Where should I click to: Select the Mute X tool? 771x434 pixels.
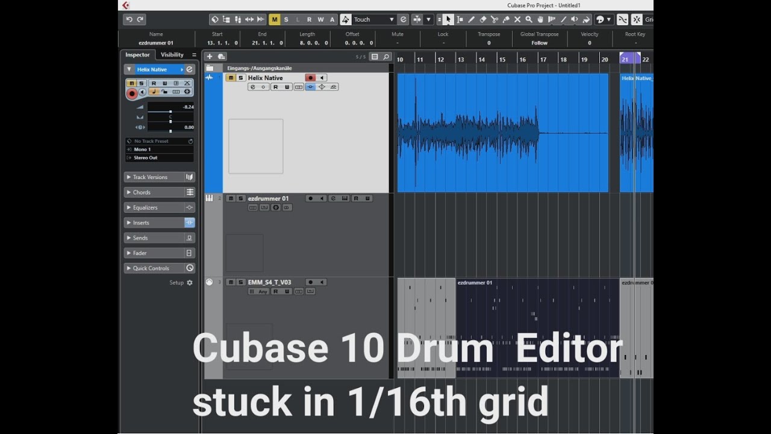click(x=517, y=19)
